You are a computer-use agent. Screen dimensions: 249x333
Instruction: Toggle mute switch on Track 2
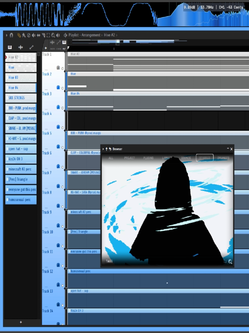pyautogui.click(x=63, y=88)
